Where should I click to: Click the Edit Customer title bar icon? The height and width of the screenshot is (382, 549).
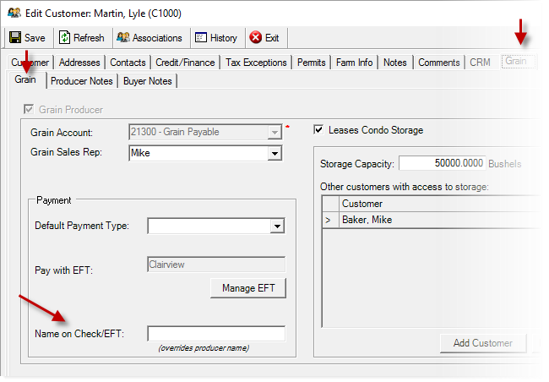pos(14,13)
